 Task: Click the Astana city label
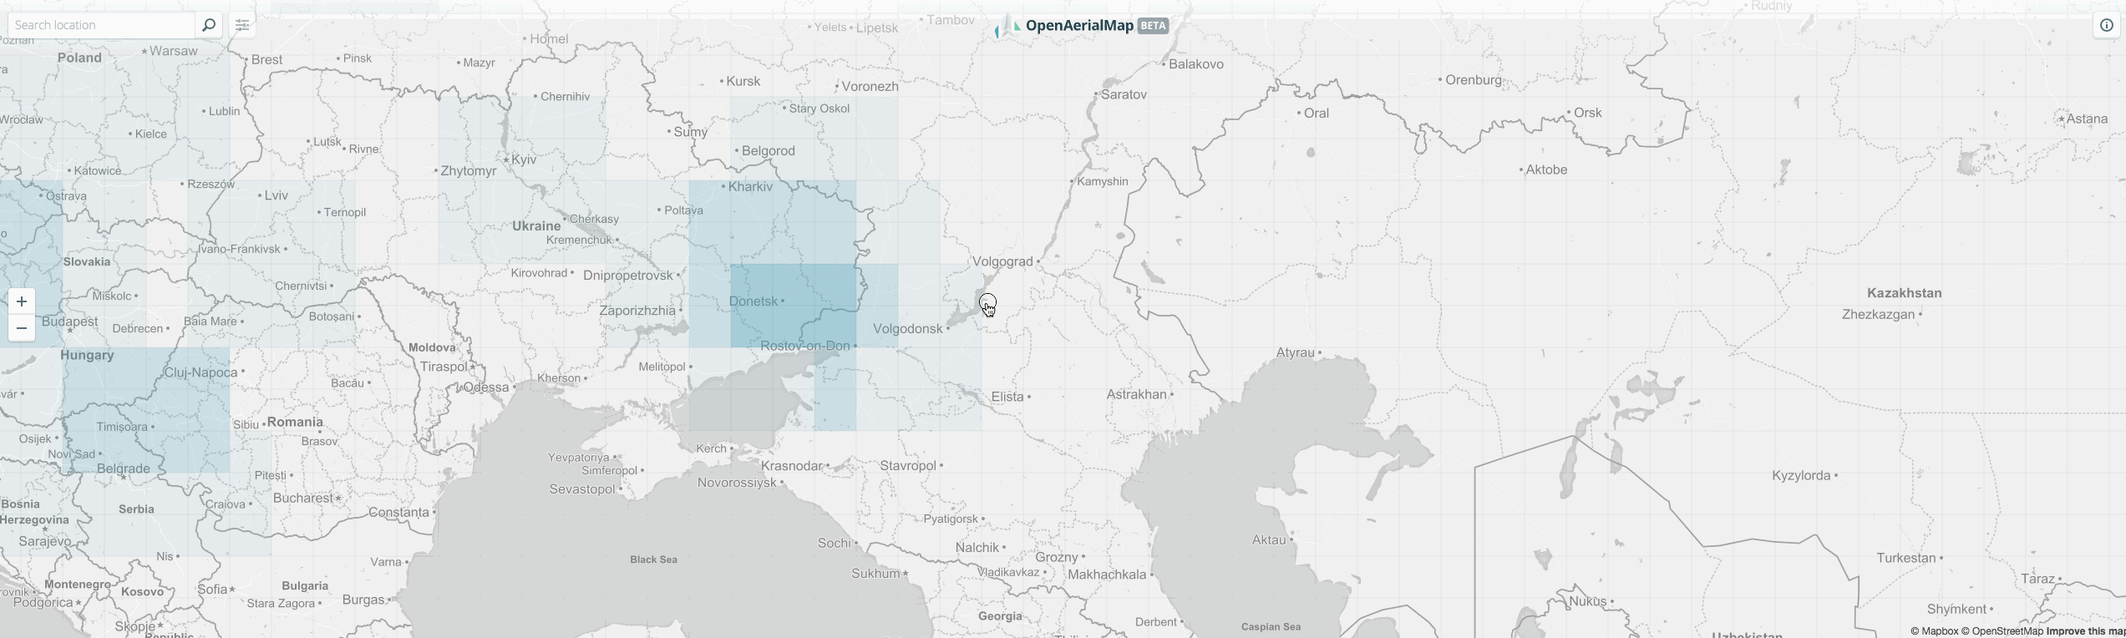[x=2087, y=119]
